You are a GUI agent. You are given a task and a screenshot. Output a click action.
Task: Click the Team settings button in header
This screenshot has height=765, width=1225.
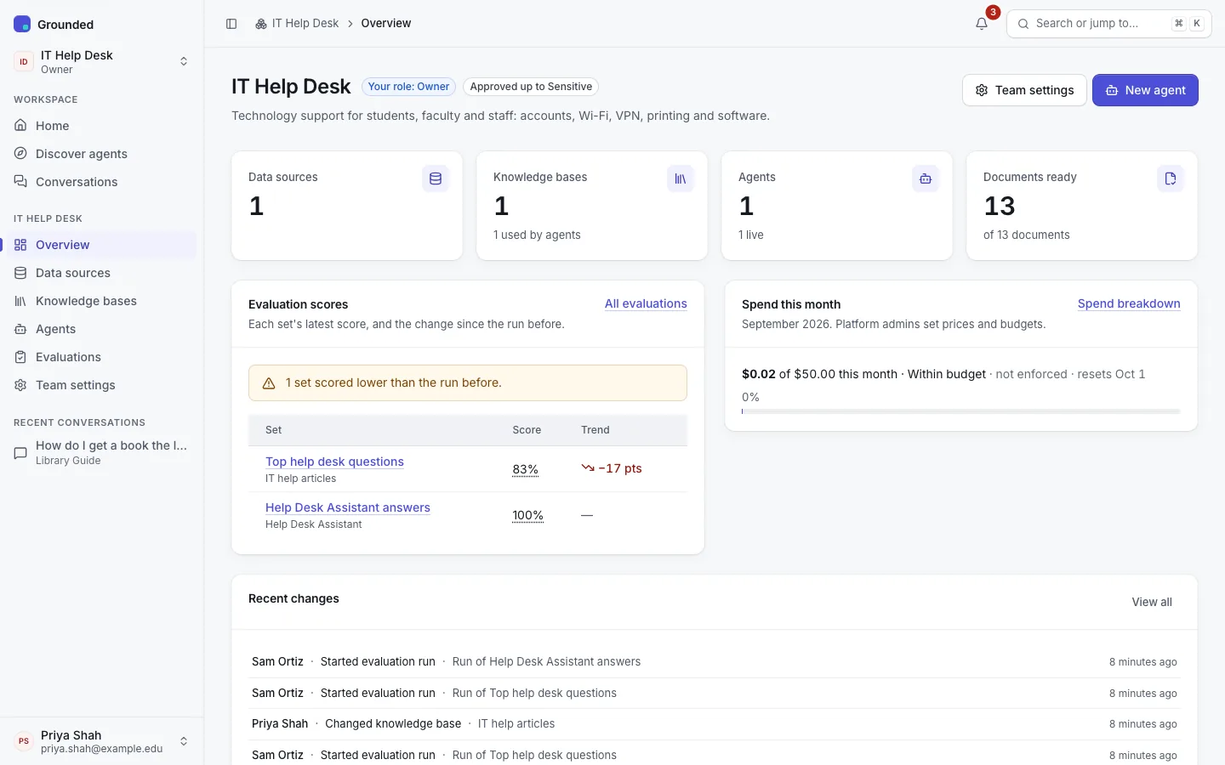point(1024,90)
